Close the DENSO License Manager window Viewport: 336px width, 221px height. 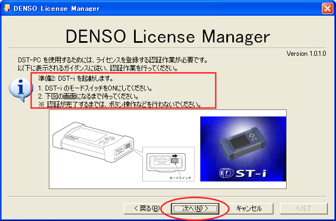(x=327, y=9)
